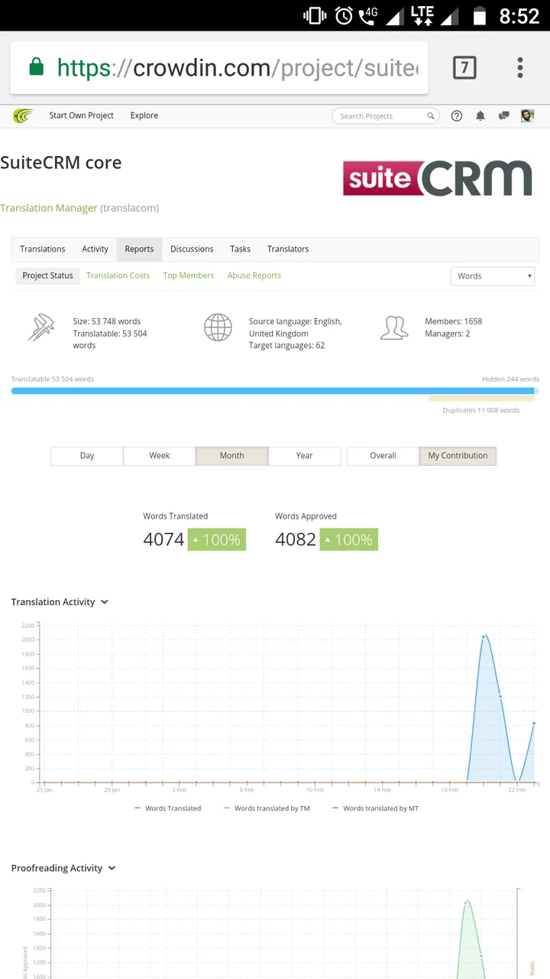Image resolution: width=550 pixels, height=979 pixels.
Task: Select Project Status sub-tab
Action: pos(47,276)
